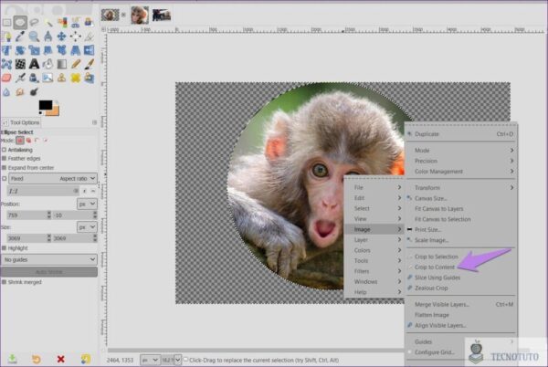Choose Scale Image menu entry
The width and height of the screenshot is (548, 367).
point(461,240)
